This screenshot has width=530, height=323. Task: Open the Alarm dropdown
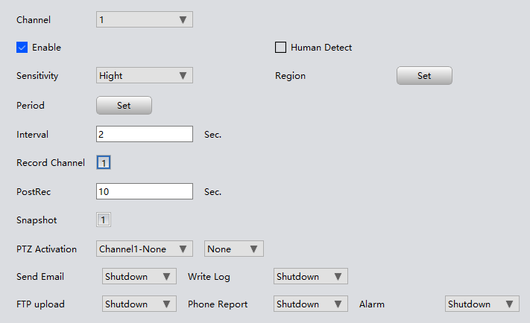tap(482, 304)
